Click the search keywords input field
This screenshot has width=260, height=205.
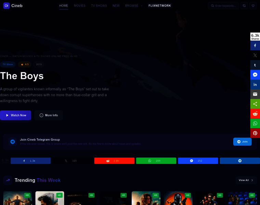(x=223, y=6)
